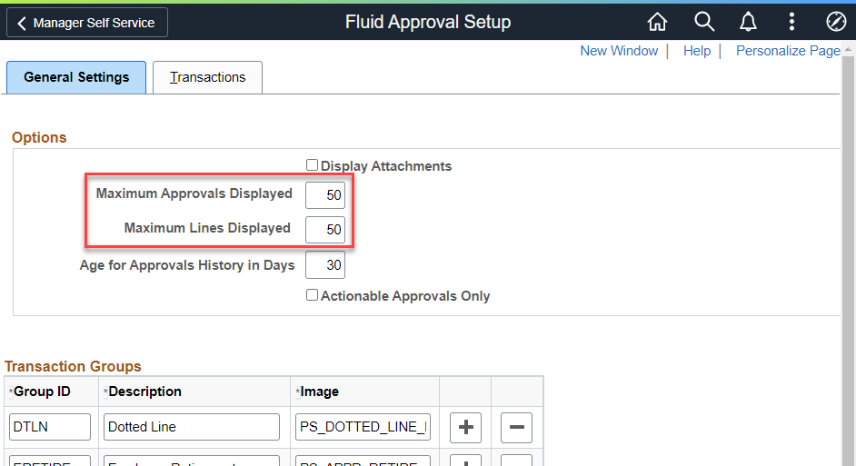856x466 pixels.
Task: Edit Age for Approvals History field
Action: point(325,265)
